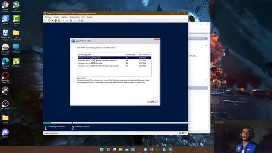Open the Juegos folder icon

point(5,119)
